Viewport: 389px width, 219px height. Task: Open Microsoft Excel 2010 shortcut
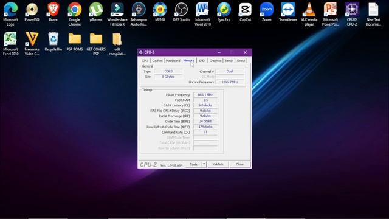click(x=10, y=43)
